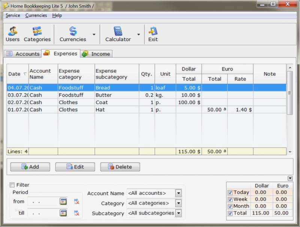Open the Account Name dropdown
Image resolution: width=300 pixels, height=227 pixels.
point(178,193)
